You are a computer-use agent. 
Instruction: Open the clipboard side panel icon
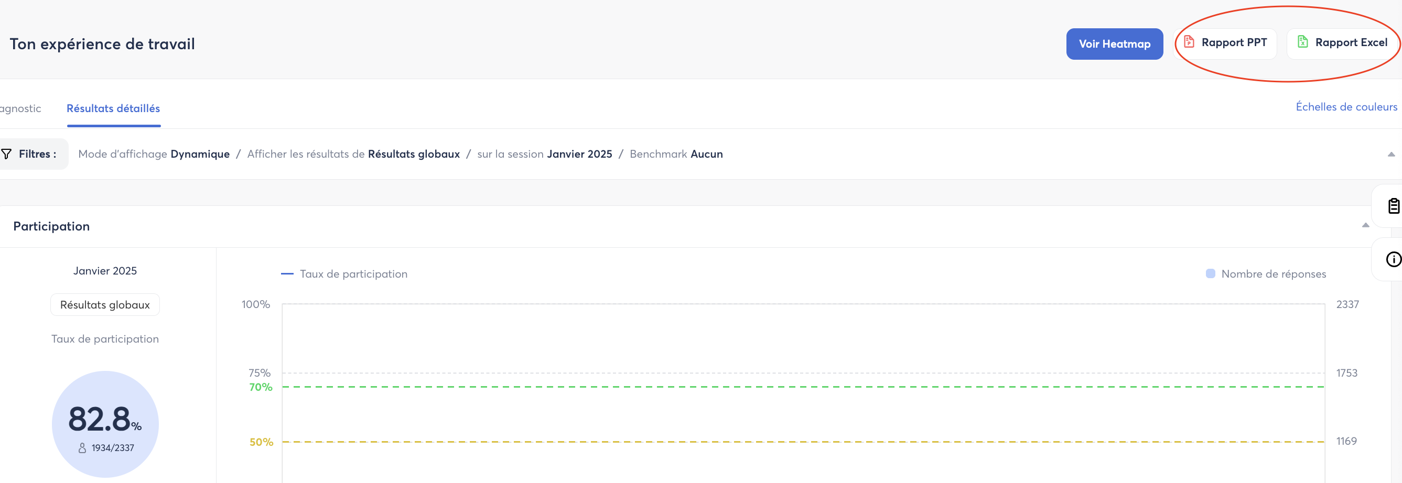pyautogui.click(x=1393, y=206)
